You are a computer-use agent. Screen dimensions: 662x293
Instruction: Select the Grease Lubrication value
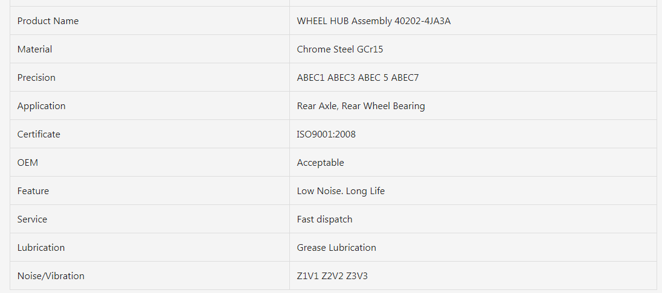point(336,247)
